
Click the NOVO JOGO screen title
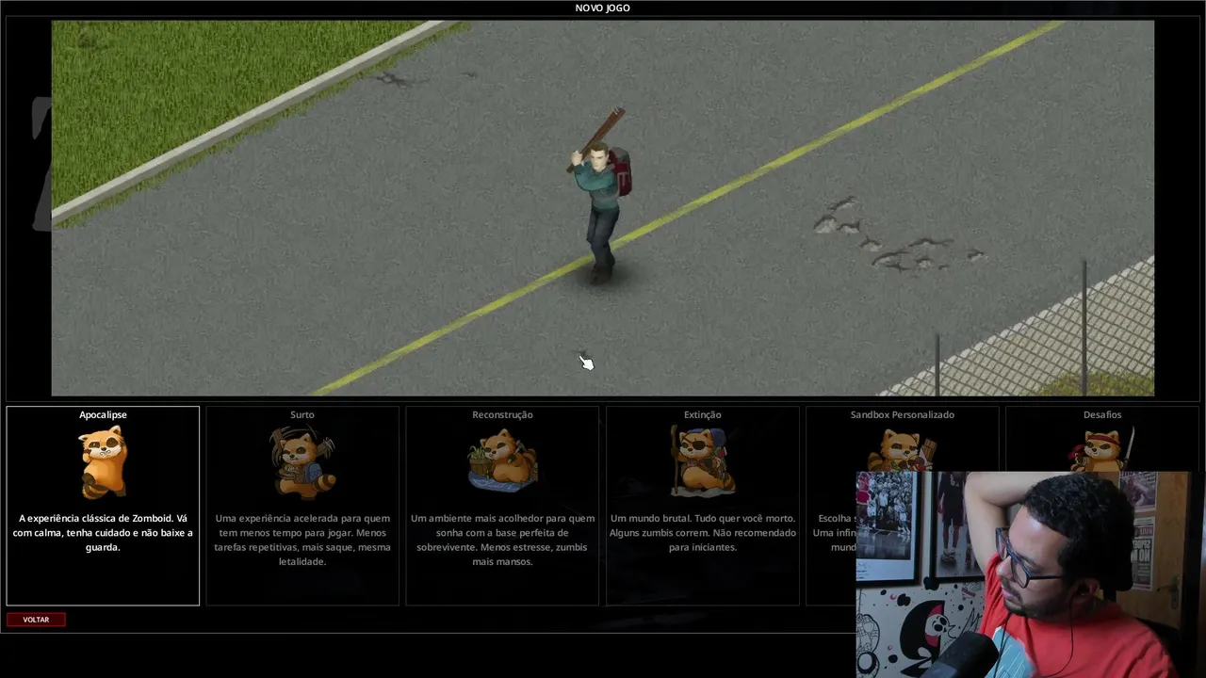pos(603,8)
